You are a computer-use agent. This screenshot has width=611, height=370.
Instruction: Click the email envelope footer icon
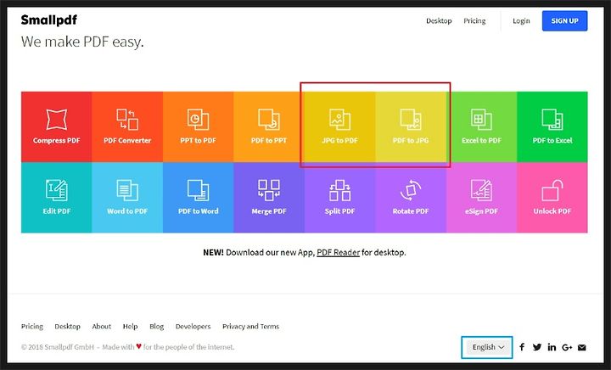coord(582,347)
